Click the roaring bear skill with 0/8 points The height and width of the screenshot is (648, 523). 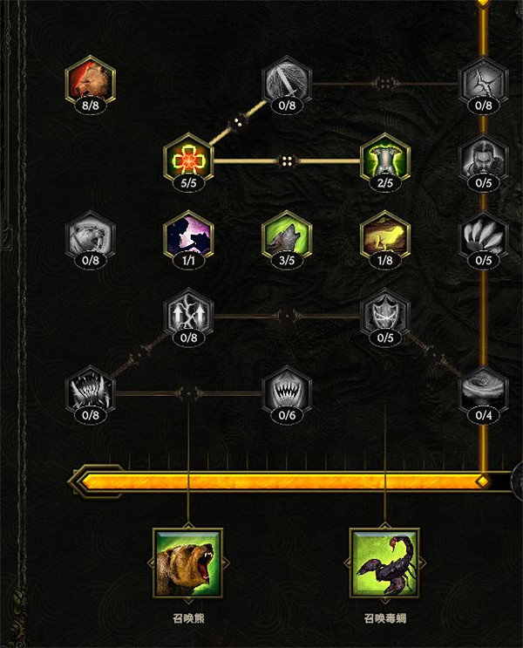pyautogui.click(x=91, y=236)
